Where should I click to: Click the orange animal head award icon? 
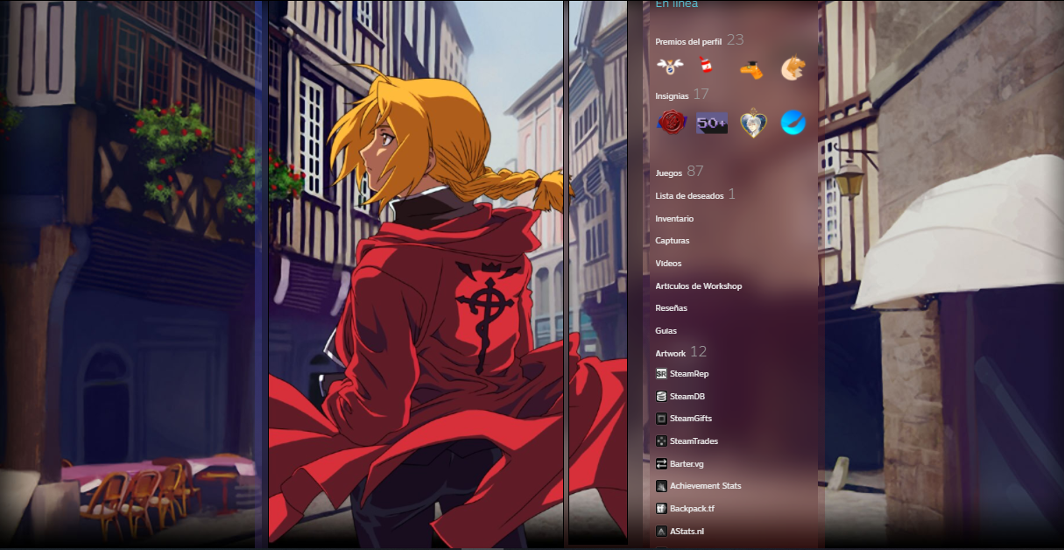793,67
